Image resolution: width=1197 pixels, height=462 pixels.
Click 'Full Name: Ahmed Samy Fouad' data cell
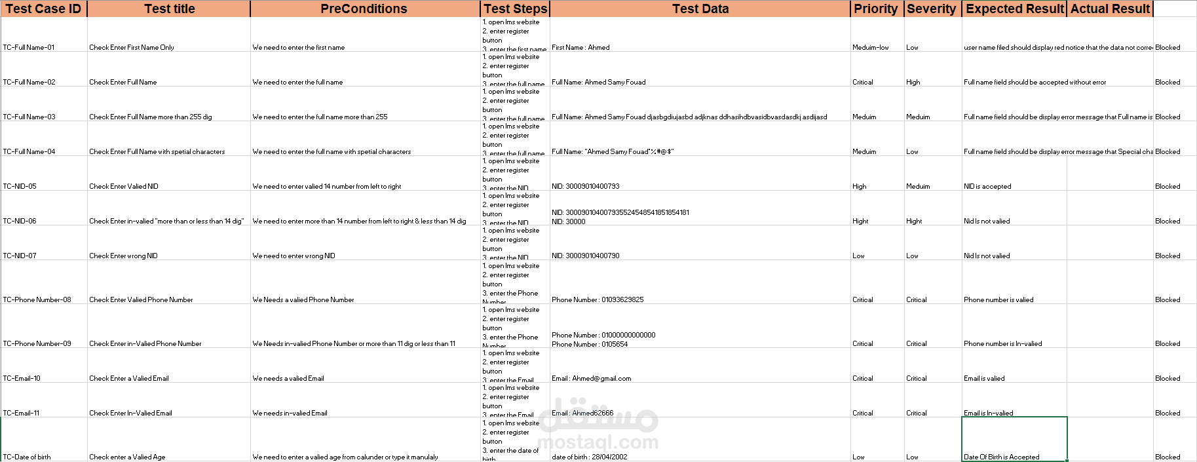pyautogui.click(x=700, y=69)
